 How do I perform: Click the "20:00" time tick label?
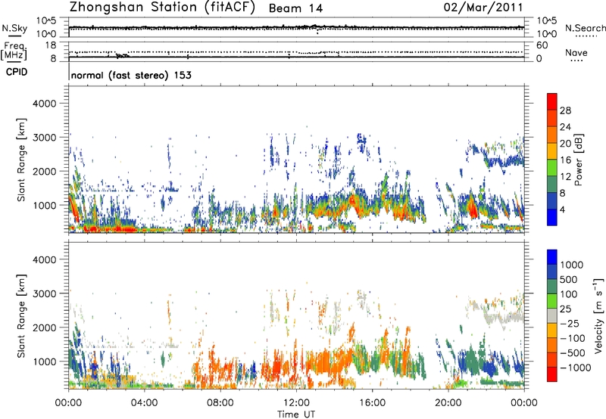pyautogui.click(x=448, y=403)
